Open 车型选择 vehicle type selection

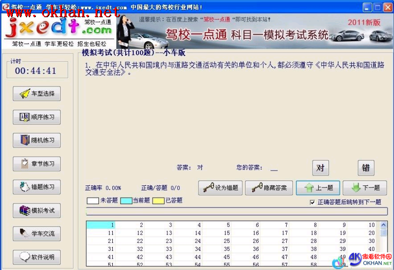tap(36, 93)
